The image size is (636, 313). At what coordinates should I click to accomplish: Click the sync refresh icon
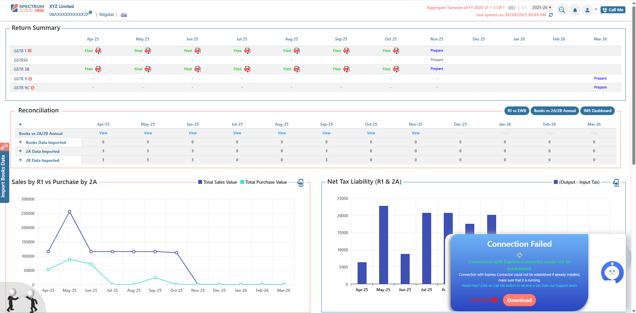[551, 15]
